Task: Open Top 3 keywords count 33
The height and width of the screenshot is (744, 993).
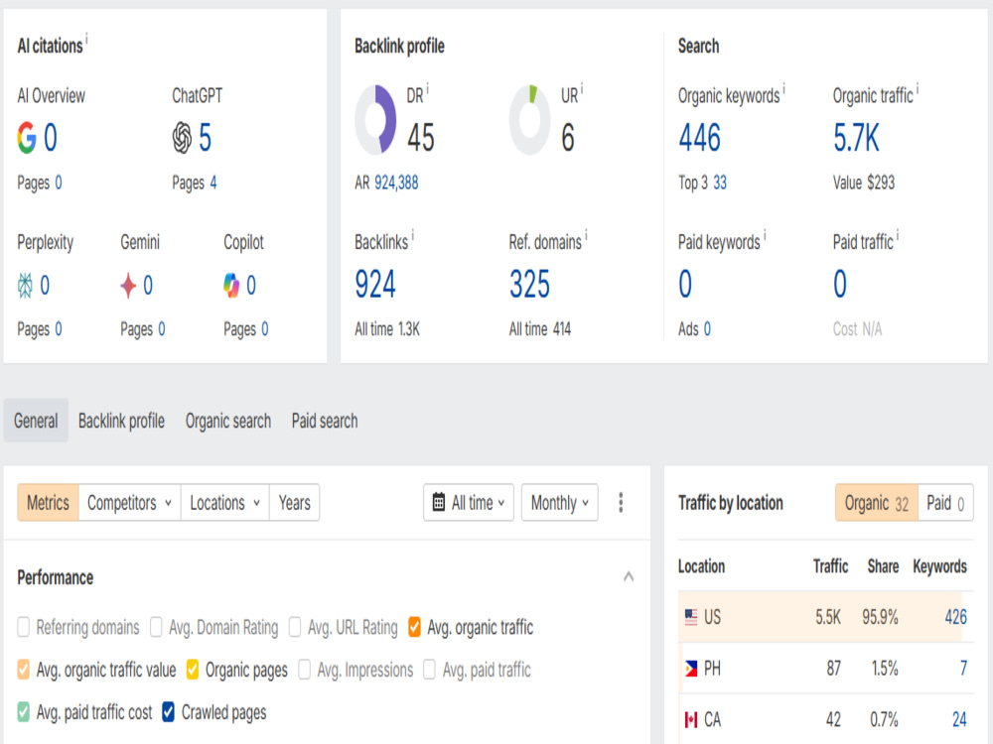Action: (x=720, y=183)
